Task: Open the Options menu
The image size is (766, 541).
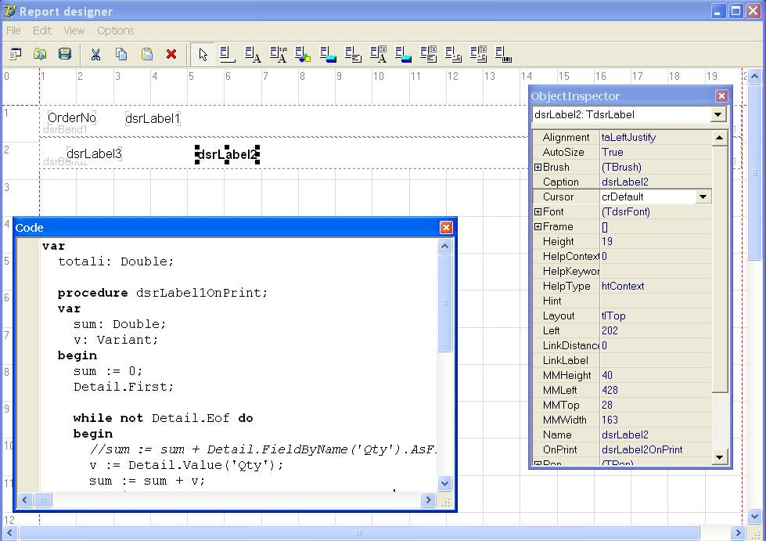Action: pos(115,31)
